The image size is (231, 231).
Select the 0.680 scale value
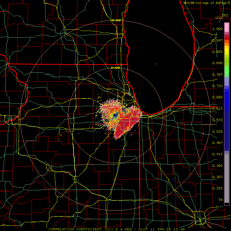coord(217,97)
